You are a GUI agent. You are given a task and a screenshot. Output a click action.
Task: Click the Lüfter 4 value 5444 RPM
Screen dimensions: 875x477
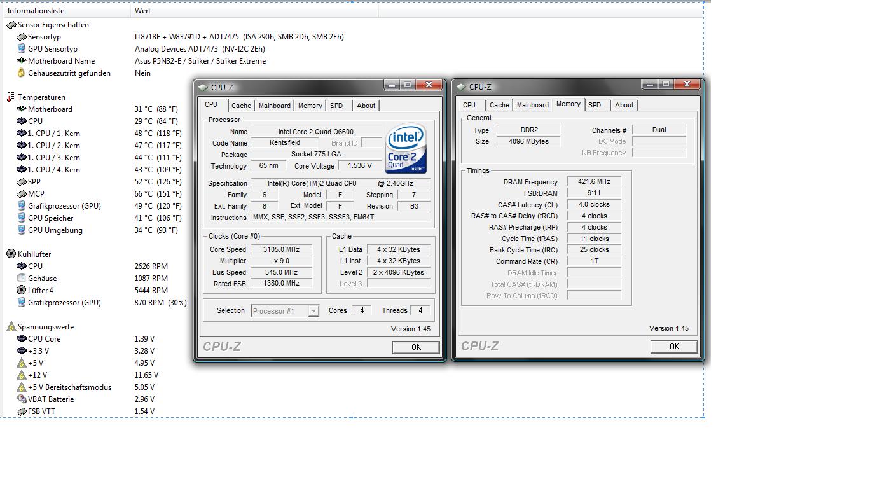coord(151,291)
